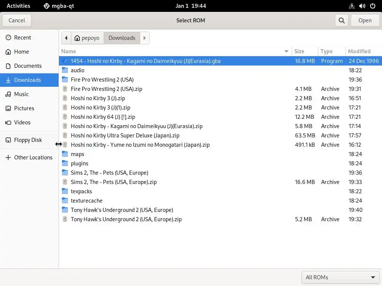The width and height of the screenshot is (382, 286).
Task: Click the plugins folder icon
Action: [65, 163]
